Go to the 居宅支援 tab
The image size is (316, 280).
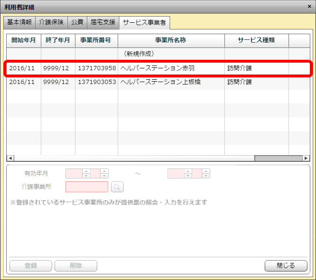coord(102,22)
